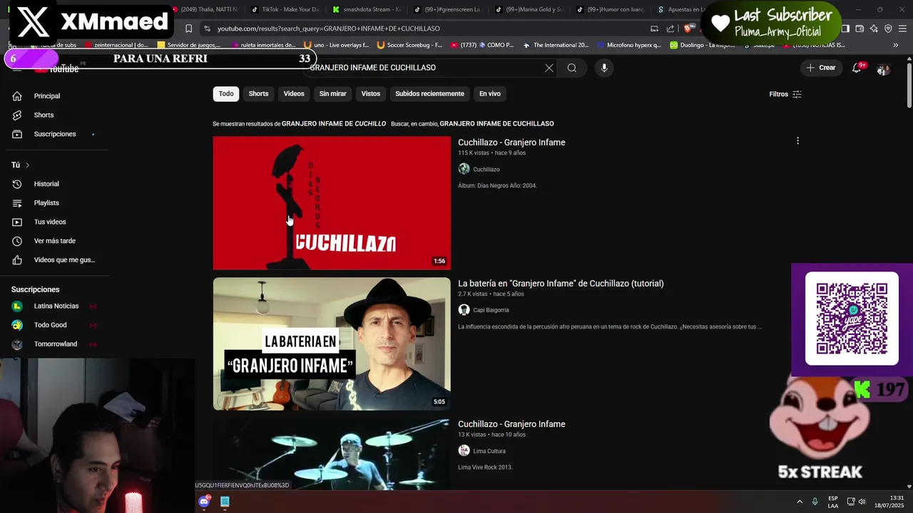
Task: Click the browser address bar URL
Action: click(328, 28)
